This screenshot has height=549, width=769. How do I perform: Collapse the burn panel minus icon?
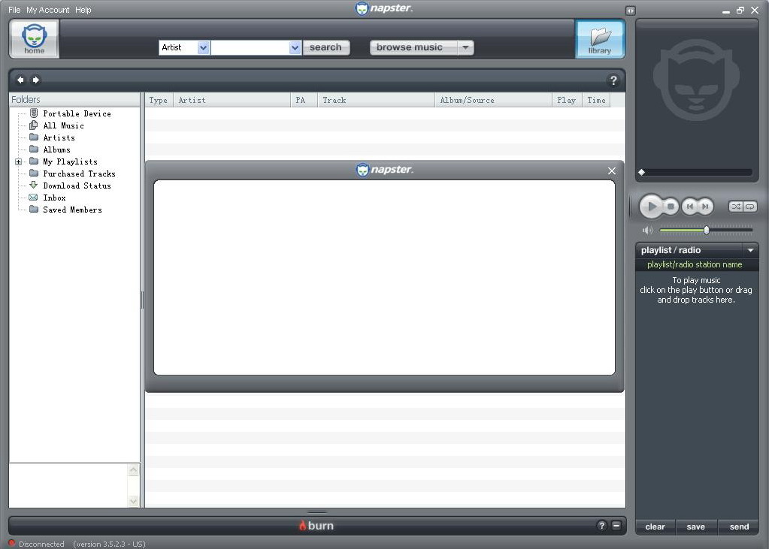616,526
